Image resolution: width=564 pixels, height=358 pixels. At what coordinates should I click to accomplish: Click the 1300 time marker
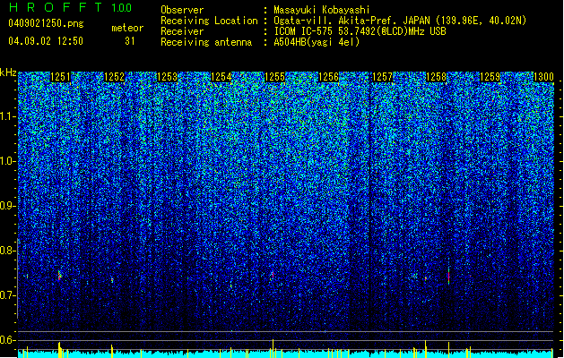pos(543,77)
